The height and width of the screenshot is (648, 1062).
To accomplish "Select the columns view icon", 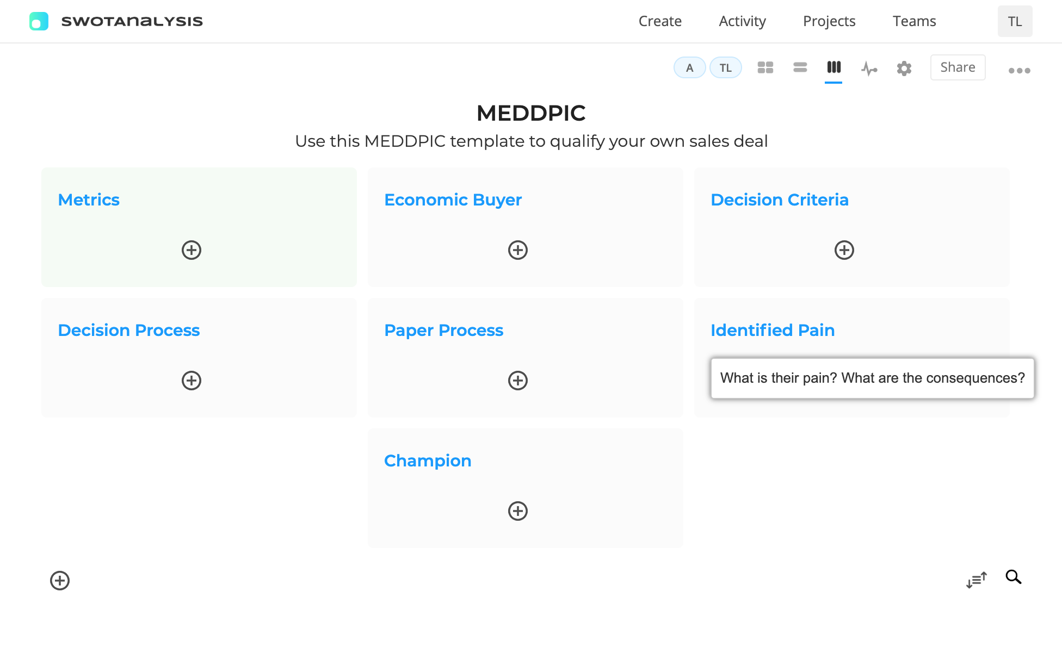I will [x=834, y=67].
